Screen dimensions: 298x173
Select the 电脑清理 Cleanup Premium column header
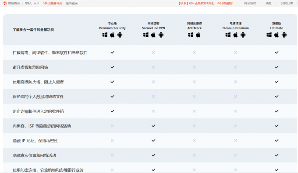[x=235, y=26]
